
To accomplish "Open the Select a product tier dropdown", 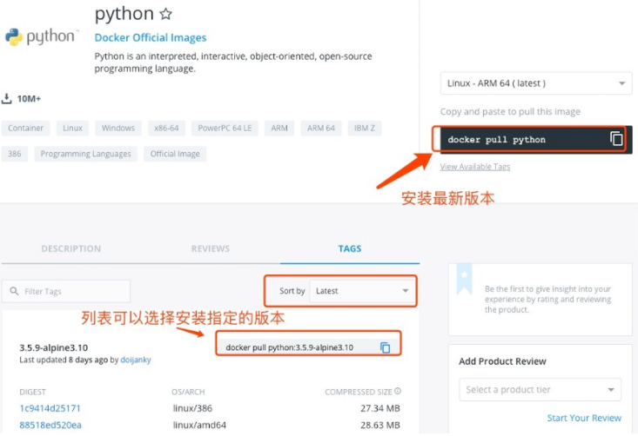I will [540, 390].
